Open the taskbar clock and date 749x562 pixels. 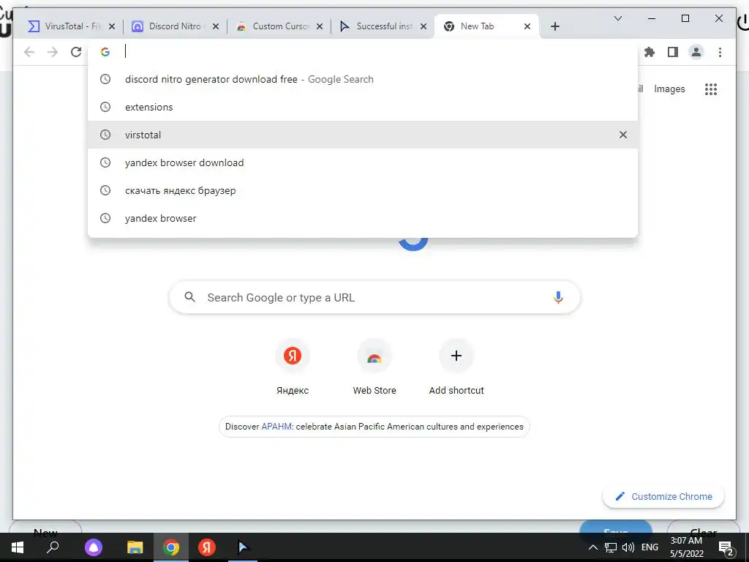tap(686, 547)
